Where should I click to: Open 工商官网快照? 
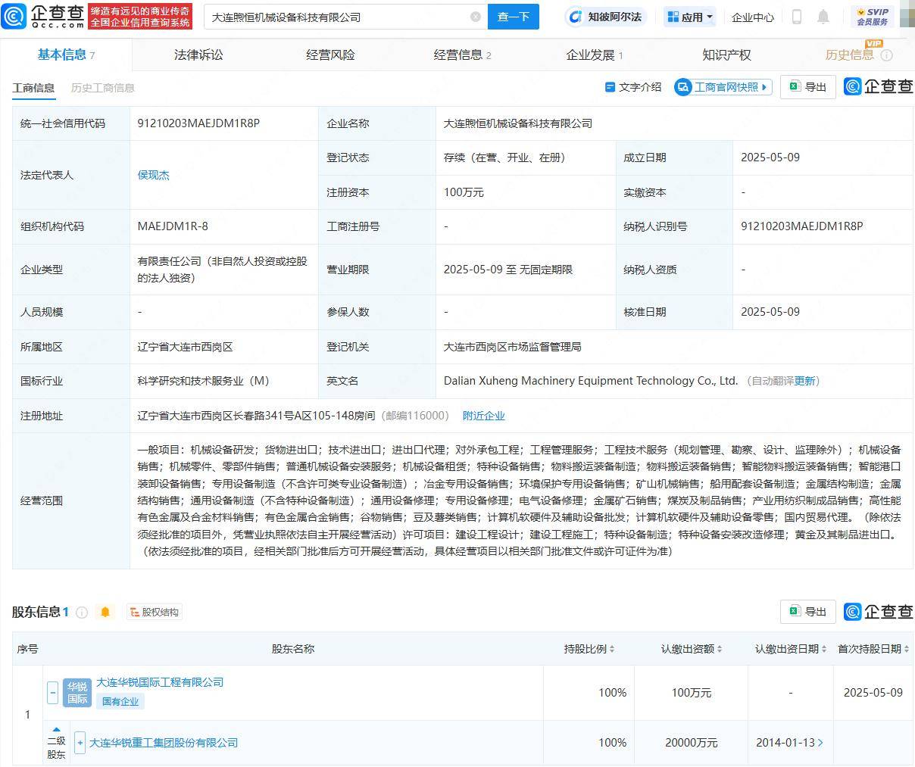(x=723, y=87)
